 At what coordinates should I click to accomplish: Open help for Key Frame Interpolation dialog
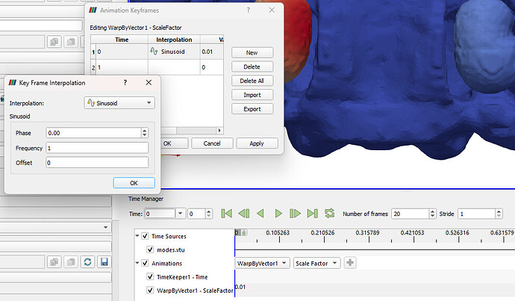[125, 83]
